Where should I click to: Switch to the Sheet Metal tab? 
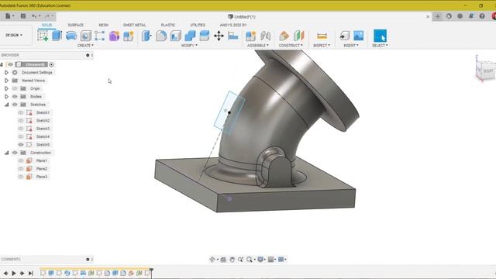click(134, 25)
